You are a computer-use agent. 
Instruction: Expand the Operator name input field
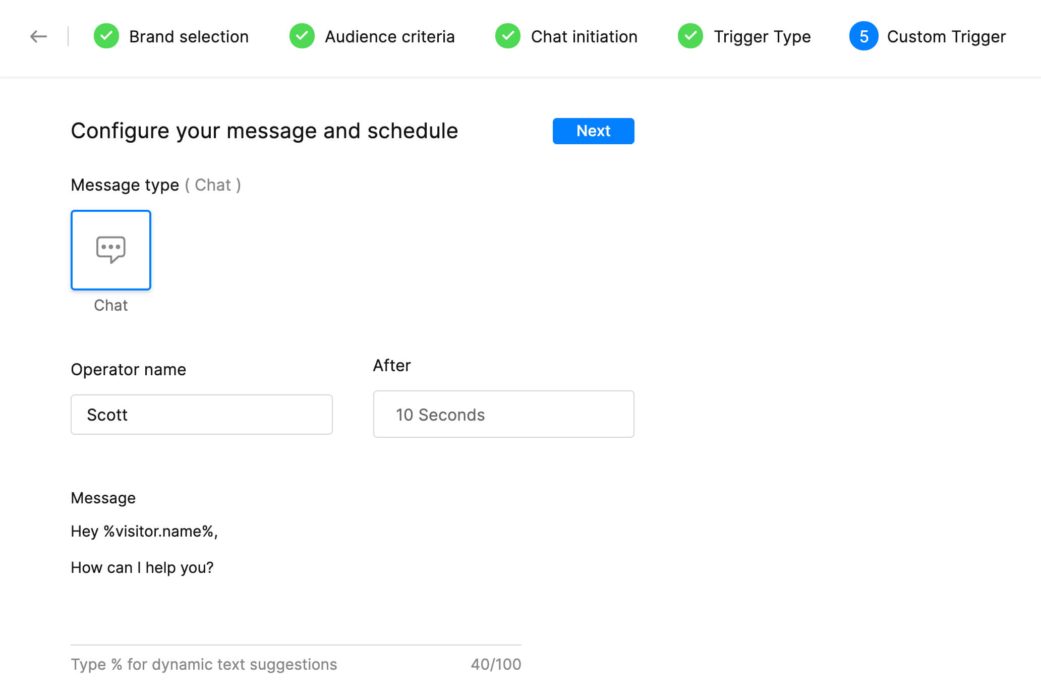[201, 415]
